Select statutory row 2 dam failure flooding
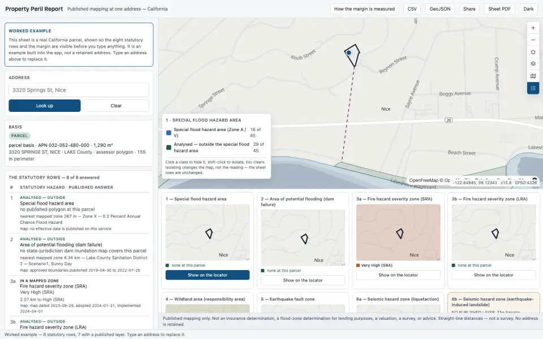This screenshot has height=339, width=543. (x=79, y=255)
